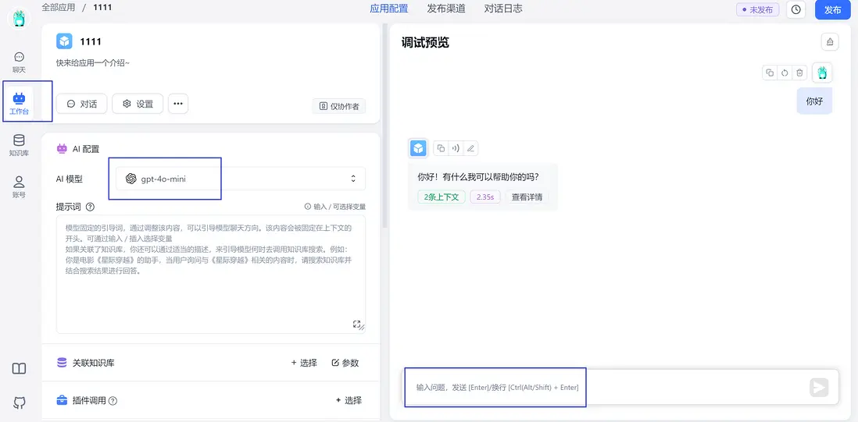This screenshot has width=858, height=422.
Task: Click the blue 发布 publish button
Action: tap(833, 10)
